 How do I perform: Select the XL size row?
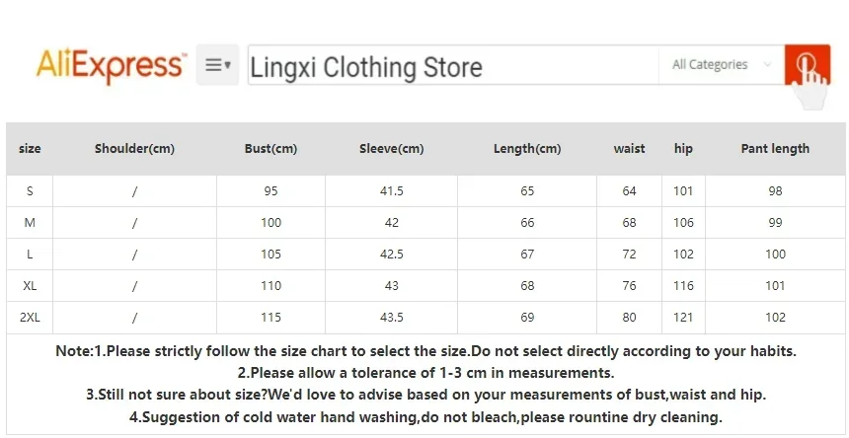tap(30, 286)
